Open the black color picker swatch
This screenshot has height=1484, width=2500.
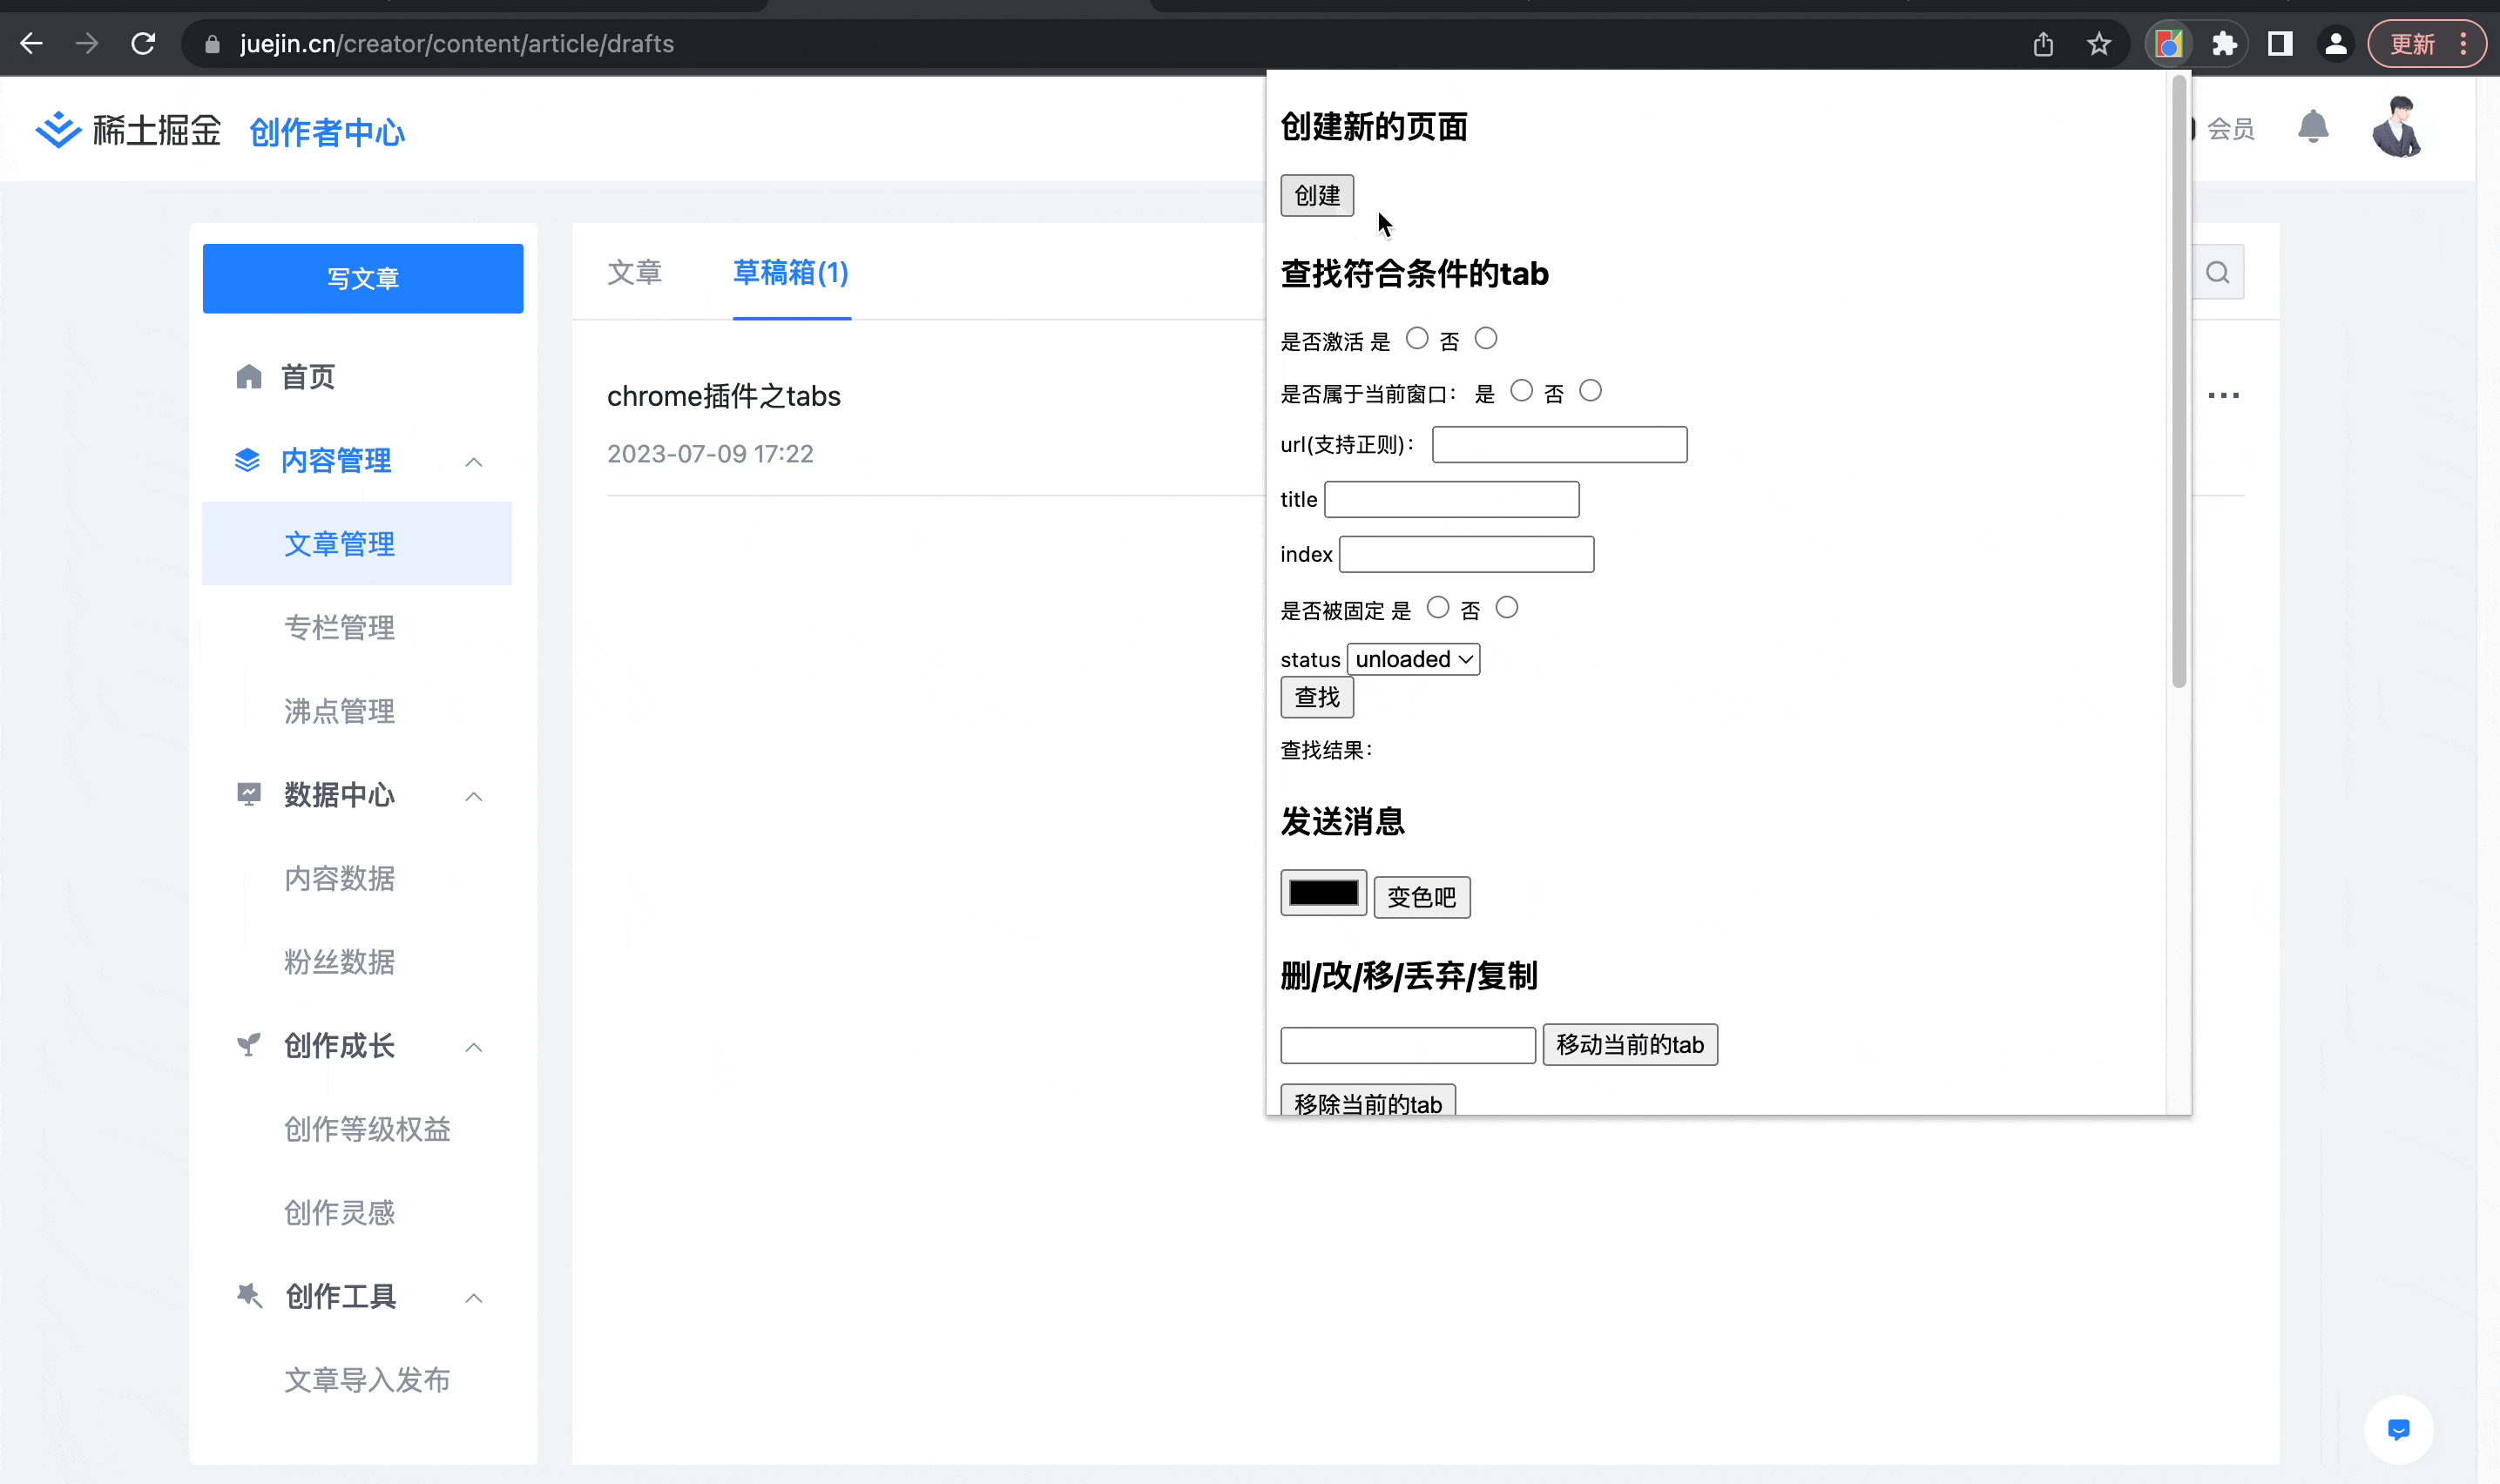(1322, 893)
